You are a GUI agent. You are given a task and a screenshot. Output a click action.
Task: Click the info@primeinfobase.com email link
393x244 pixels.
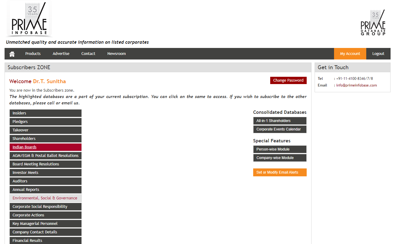click(x=356, y=85)
